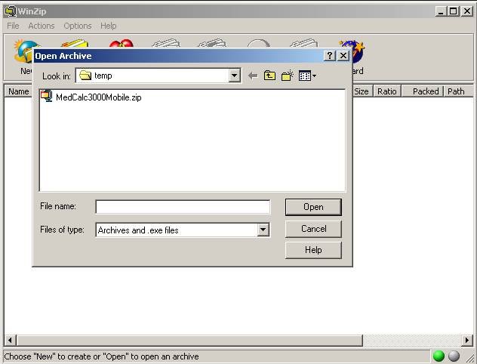Image resolution: width=477 pixels, height=364 pixels.
Task: Create a new folder in temp
Action: click(287, 76)
